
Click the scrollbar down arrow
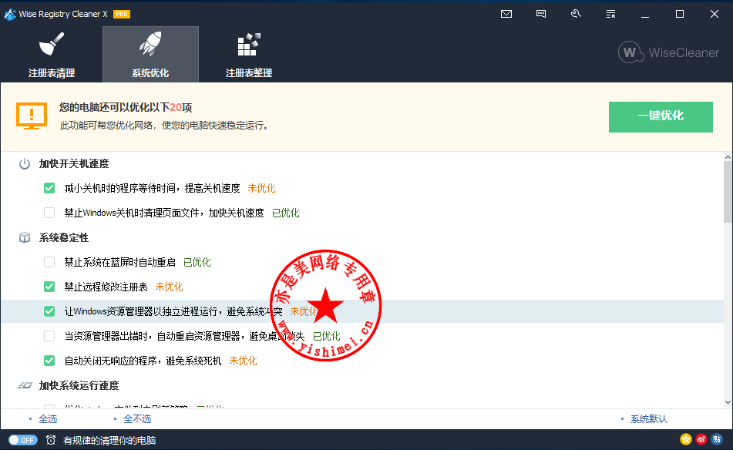(x=728, y=402)
